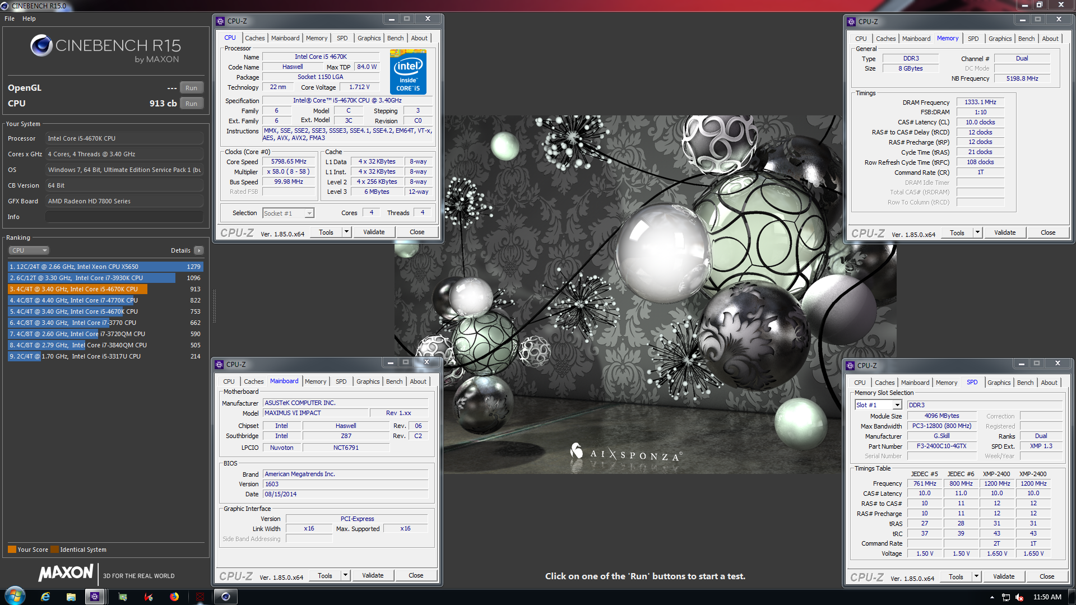Image resolution: width=1076 pixels, height=605 pixels.
Task: Switch to CPU-Z purple chip taskbar icon
Action: 95,597
